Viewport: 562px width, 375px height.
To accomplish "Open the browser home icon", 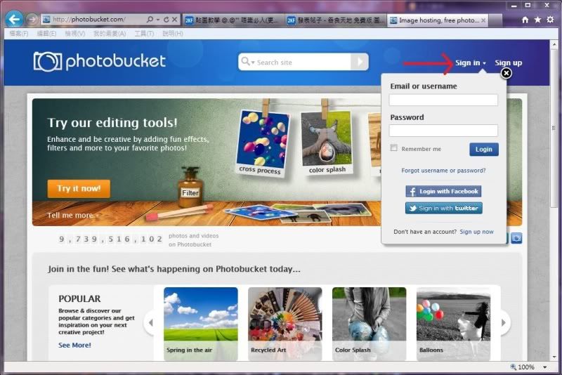I will (x=525, y=20).
